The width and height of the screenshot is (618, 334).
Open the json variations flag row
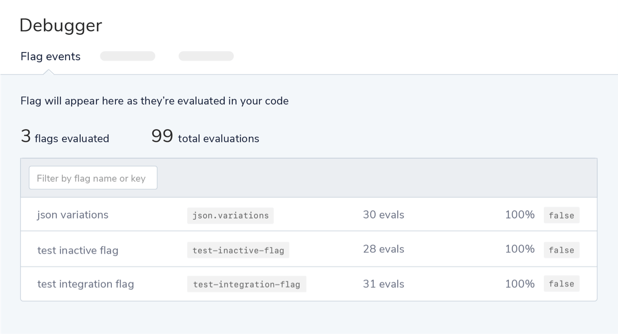coord(73,215)
